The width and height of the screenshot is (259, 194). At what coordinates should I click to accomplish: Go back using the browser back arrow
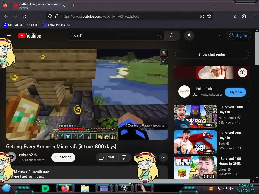(6, 16)
